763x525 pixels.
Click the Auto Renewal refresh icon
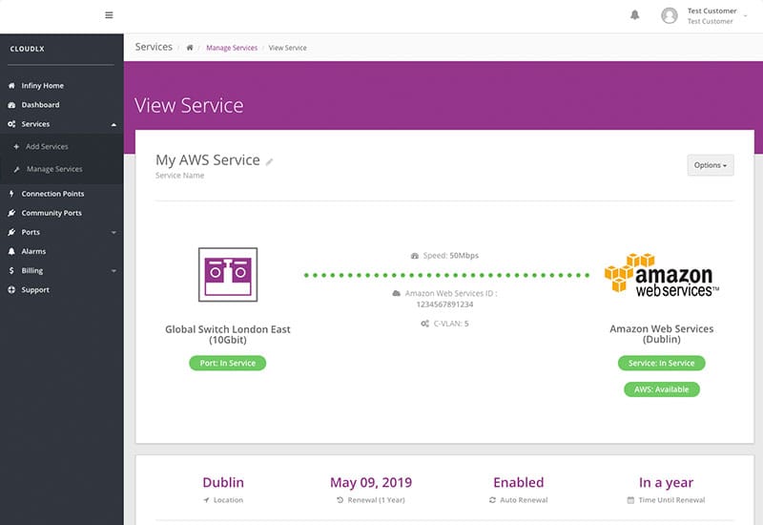tap(492, 500)
